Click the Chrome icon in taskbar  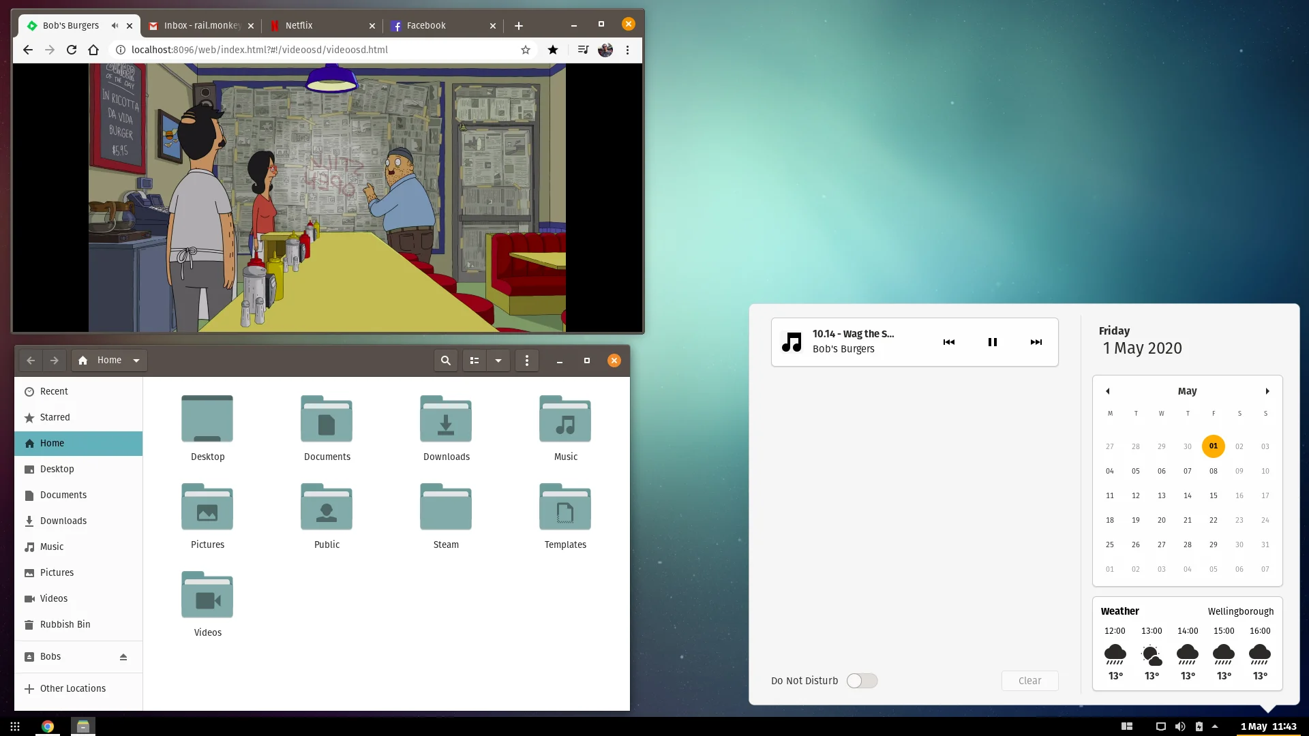coord(48,726)
